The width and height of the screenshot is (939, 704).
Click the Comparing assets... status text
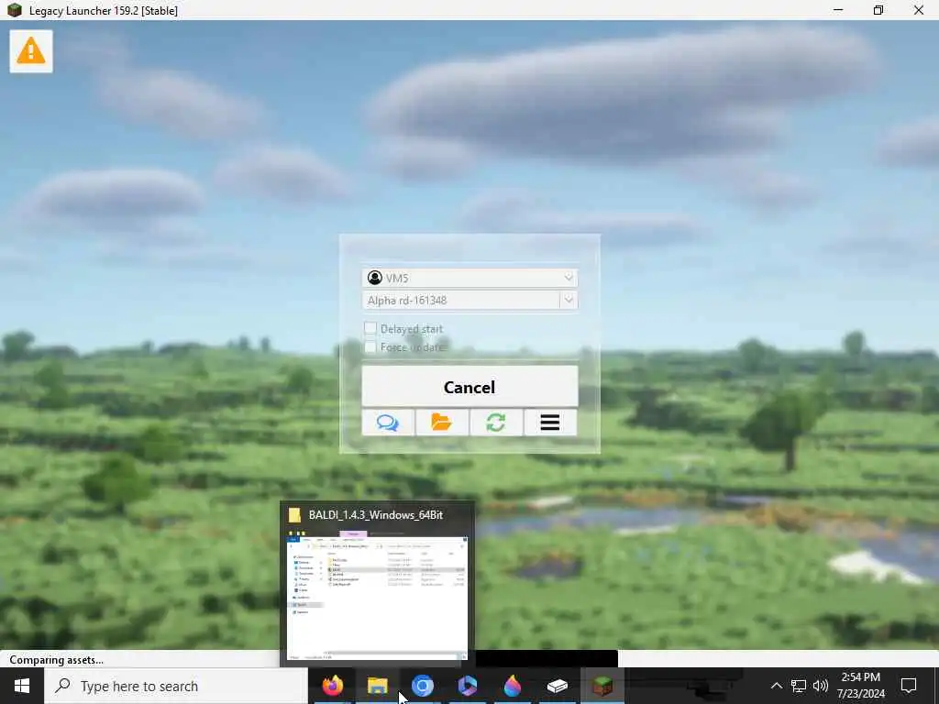coord(56,660)
